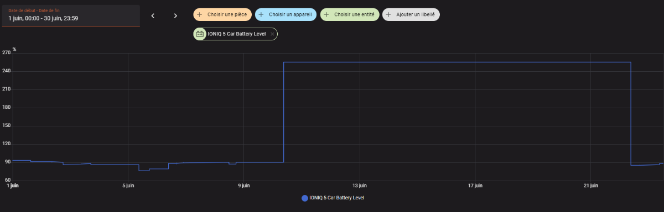This screenshot has height=212, width=664.
Task: Open the Choisir une entité selector
Action: click(350, 14)
